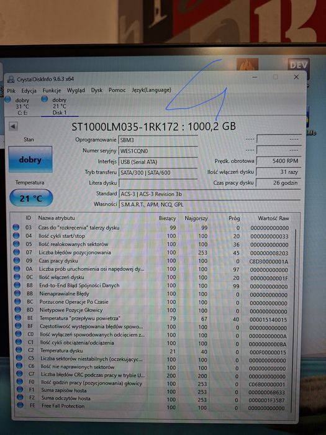
Task: Click the CrystalDiskInfo title bar icon
Action: [x=11, y=79]
